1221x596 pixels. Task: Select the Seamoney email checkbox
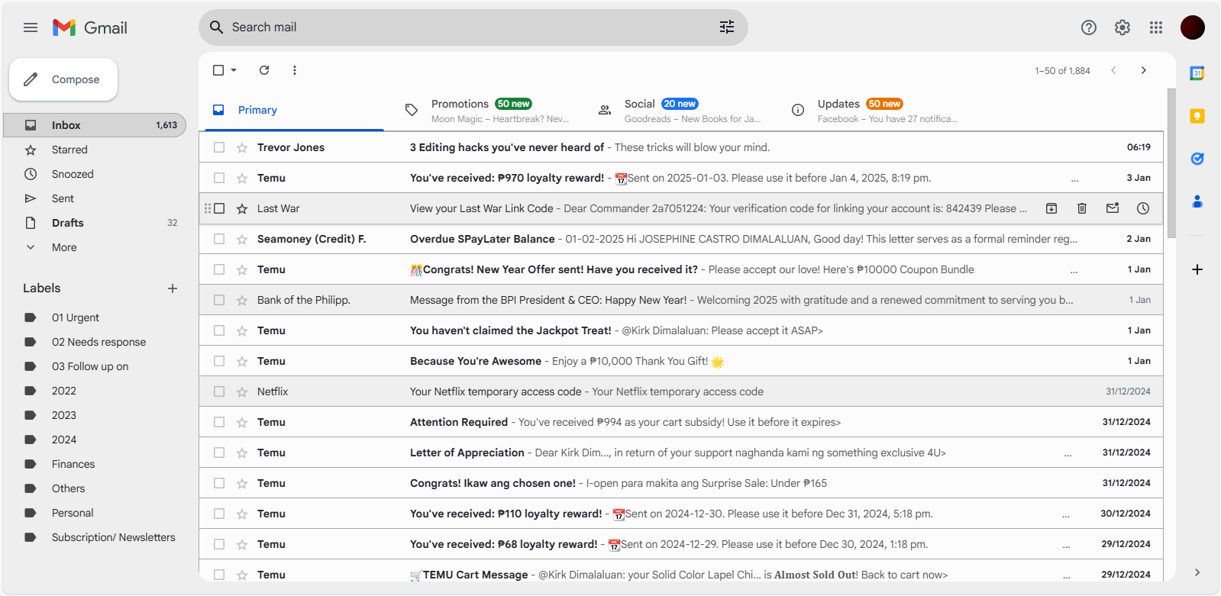coord(219,239)
